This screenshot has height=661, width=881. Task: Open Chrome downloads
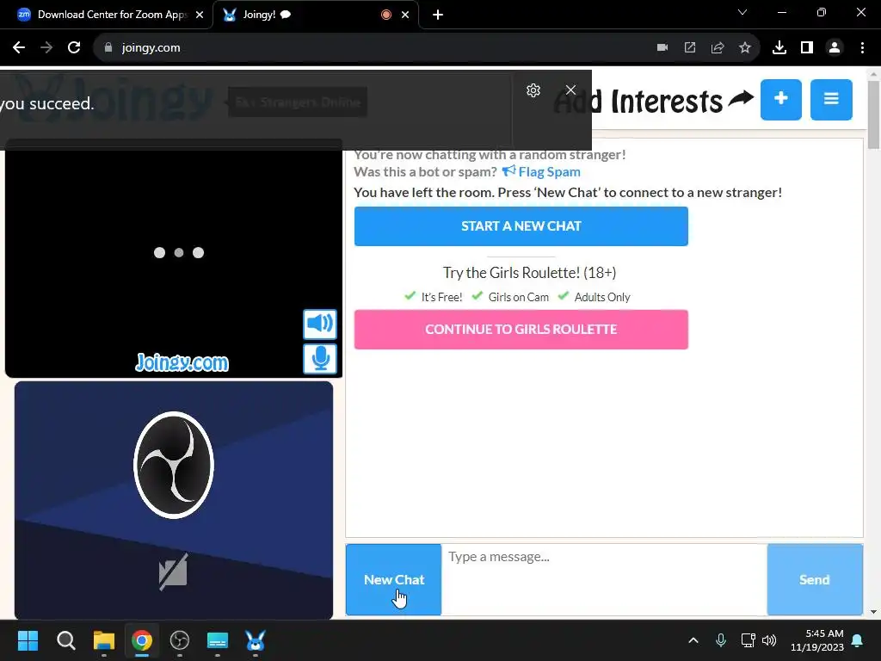click(779, 48)
